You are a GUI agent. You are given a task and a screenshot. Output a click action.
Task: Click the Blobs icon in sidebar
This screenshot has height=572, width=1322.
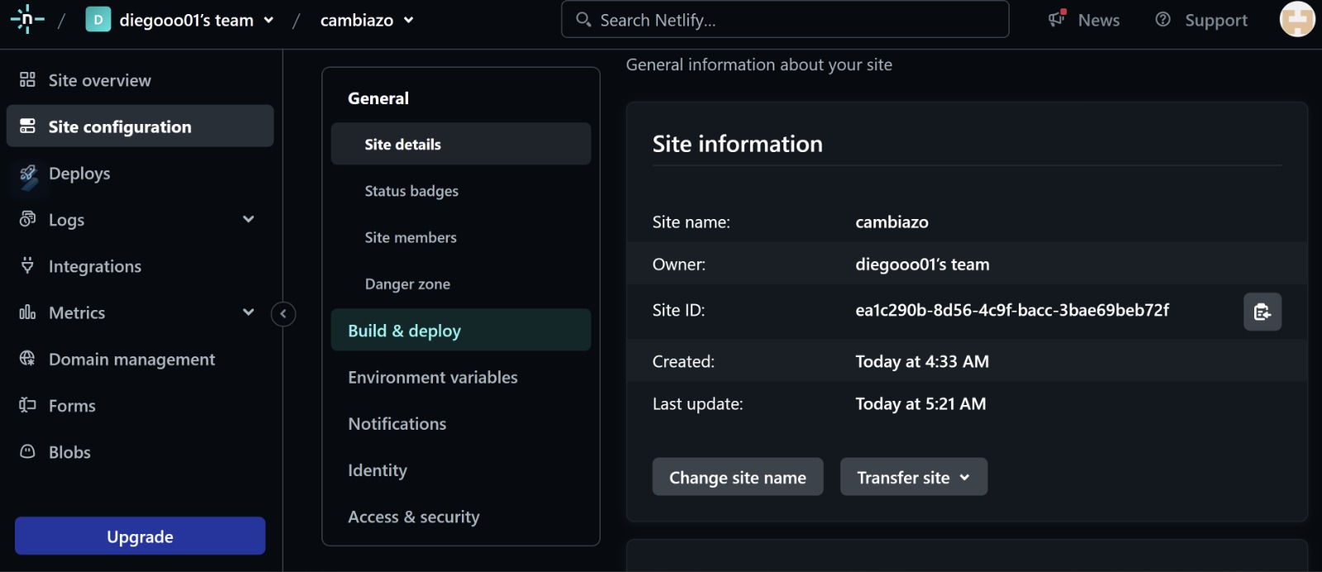tap(27, 451)
